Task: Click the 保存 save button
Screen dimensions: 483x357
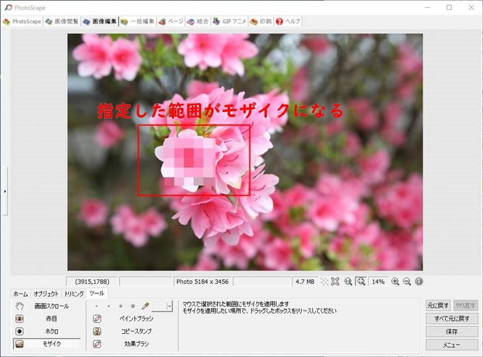Action: [x=452, y=331]
